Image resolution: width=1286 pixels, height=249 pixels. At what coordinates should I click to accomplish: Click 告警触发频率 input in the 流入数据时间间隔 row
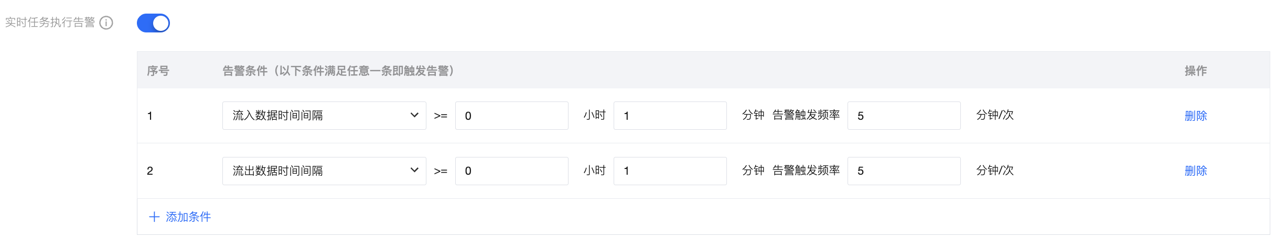click(904, 116)
